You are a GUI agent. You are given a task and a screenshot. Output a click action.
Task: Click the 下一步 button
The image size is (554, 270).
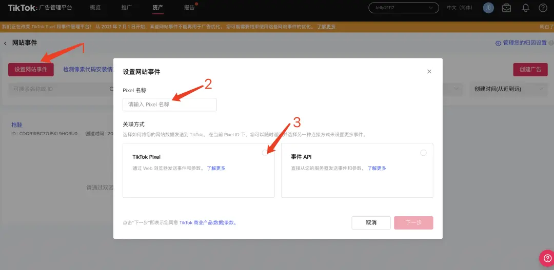point(413,223)
